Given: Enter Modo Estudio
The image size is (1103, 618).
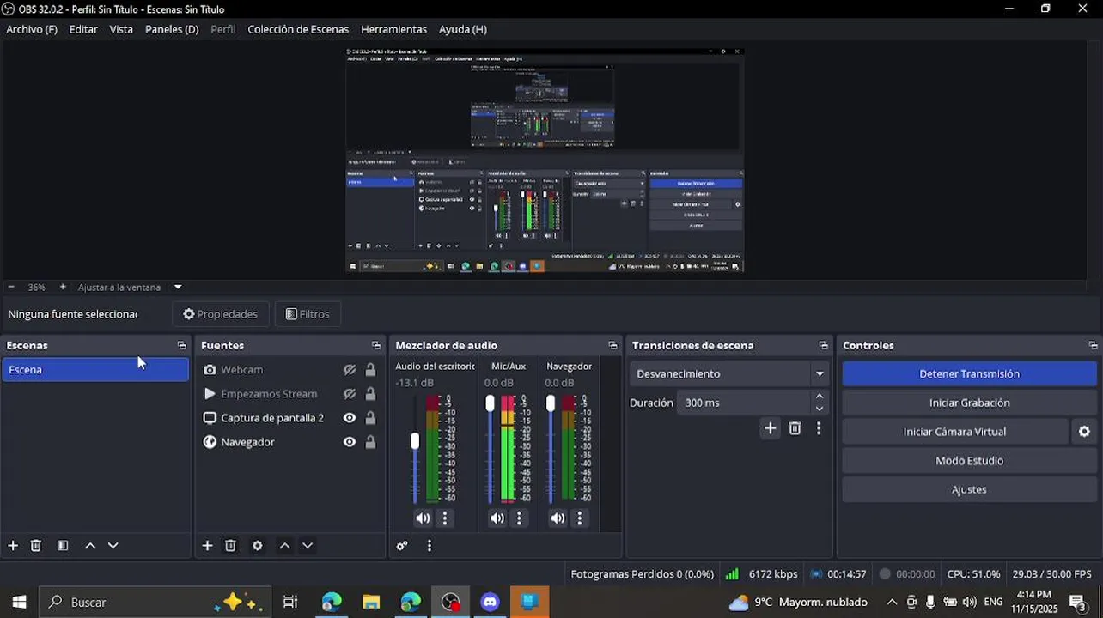Looking at the screenshot, I should 969,461.
